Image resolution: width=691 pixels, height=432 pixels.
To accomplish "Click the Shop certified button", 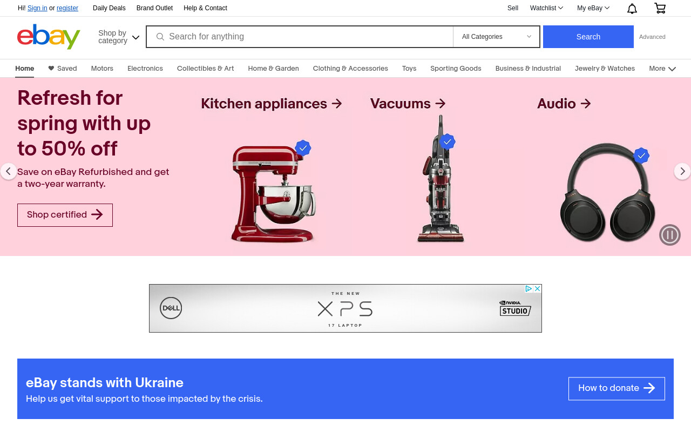I will [65, 215].
